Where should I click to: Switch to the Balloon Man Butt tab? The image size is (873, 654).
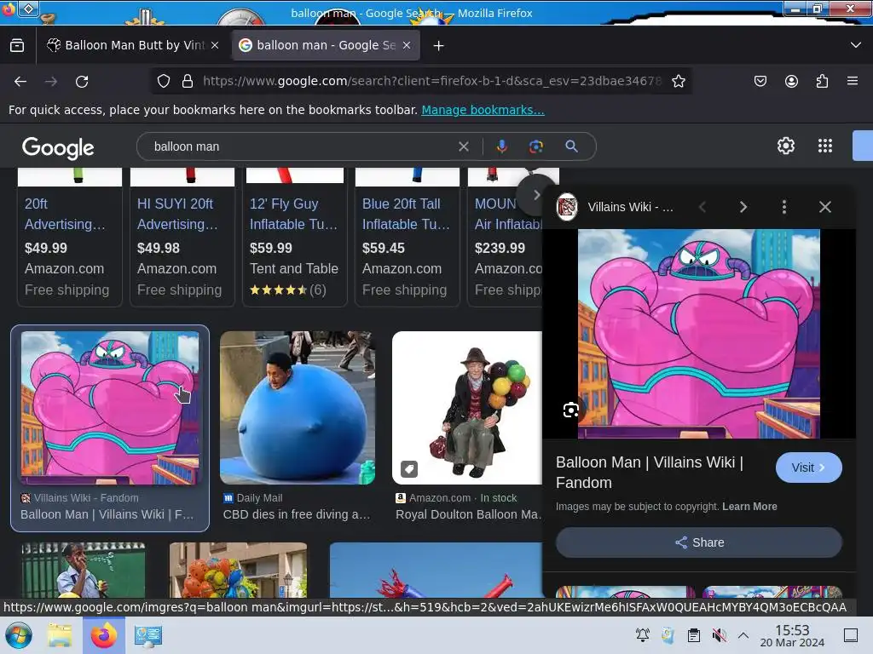[134, 45]
